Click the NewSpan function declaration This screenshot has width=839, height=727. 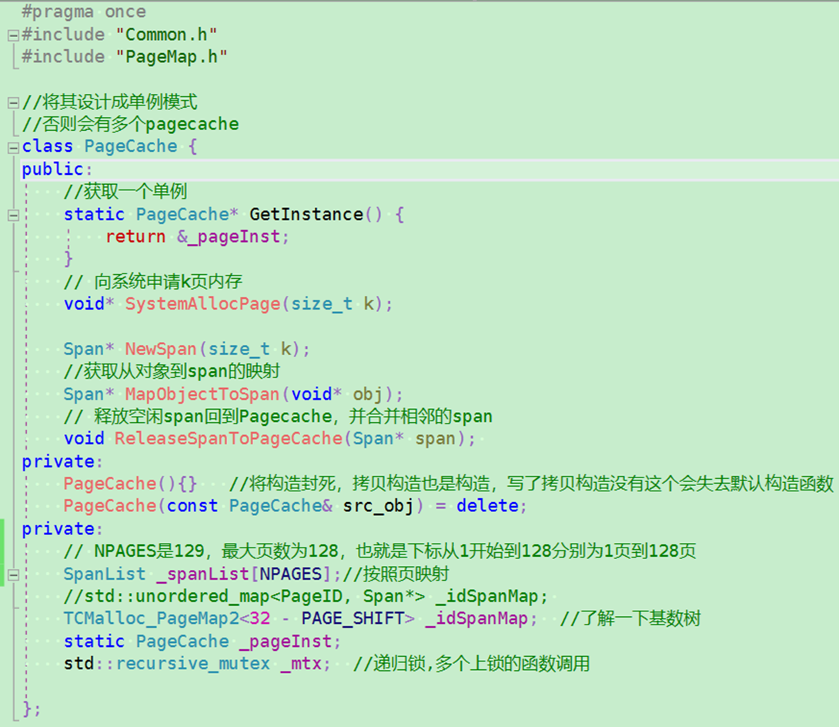[159, 349]
